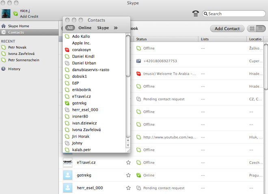Expand more filters with the double chevron
This screenshot has height=194, width=268.
(x=116, y=28)
